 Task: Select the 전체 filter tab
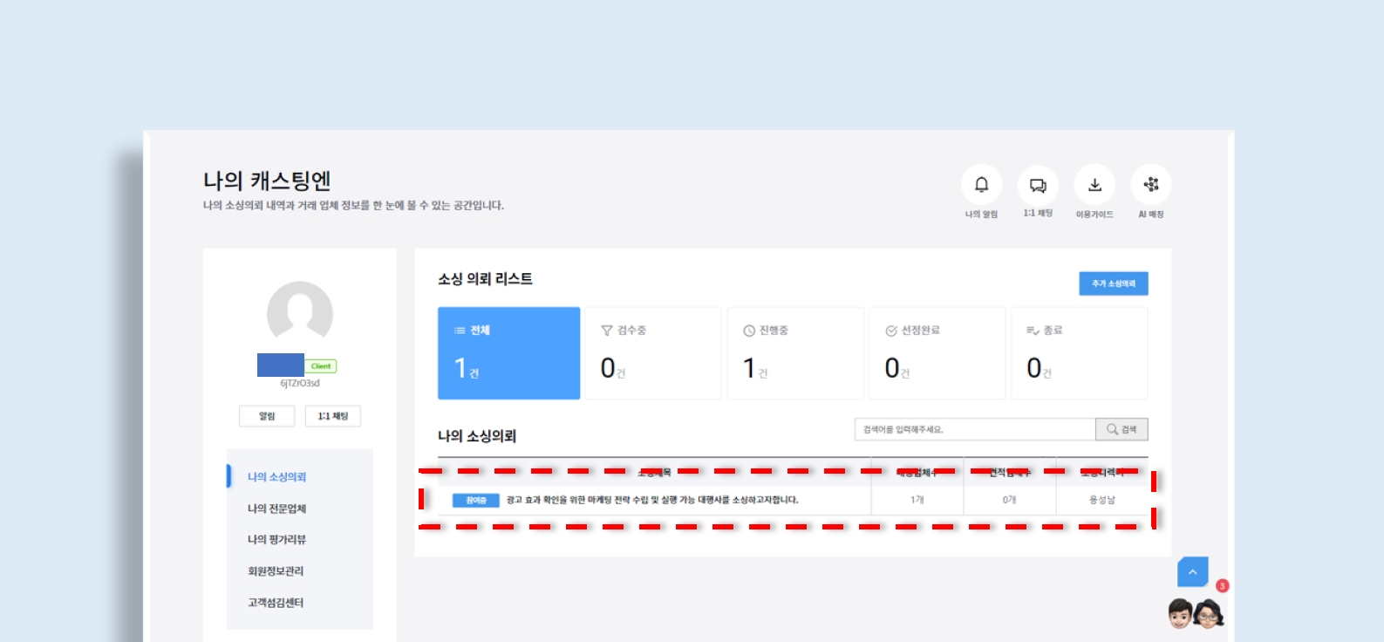[x=508, y=353]
